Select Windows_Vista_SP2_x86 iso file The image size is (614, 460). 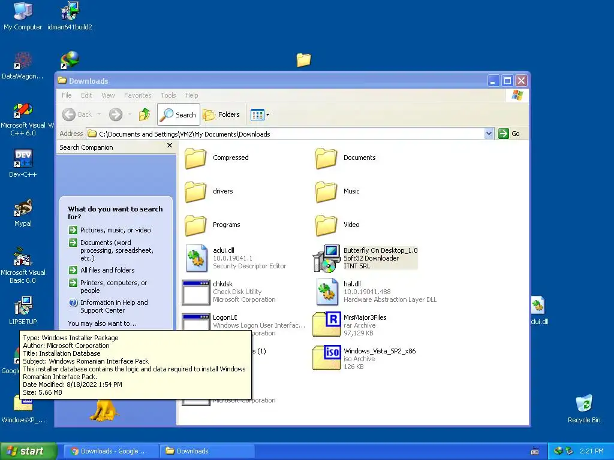tap(364, 359)
